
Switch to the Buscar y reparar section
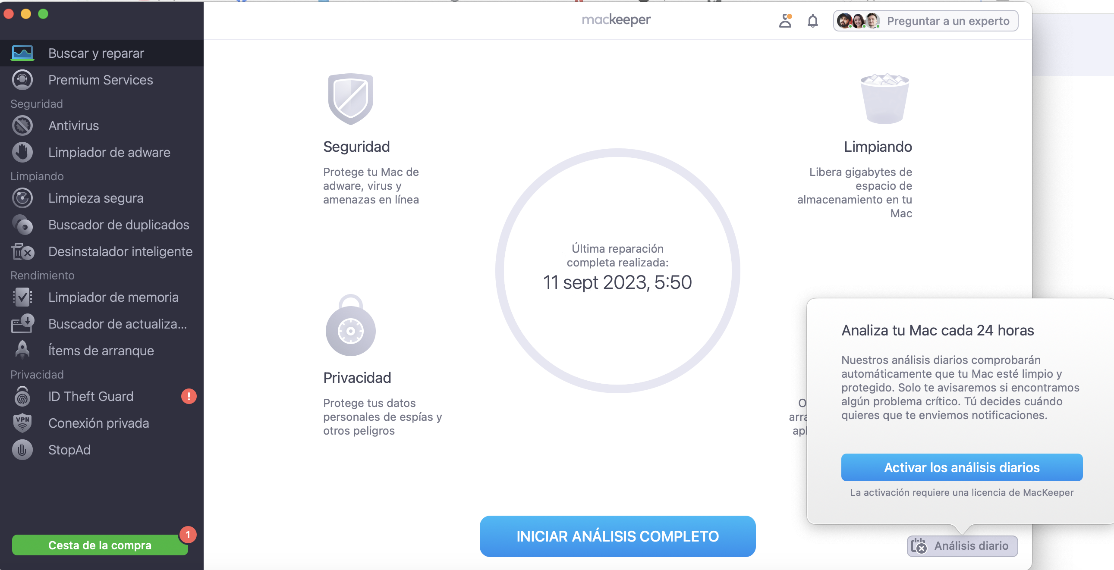[96, 53]
